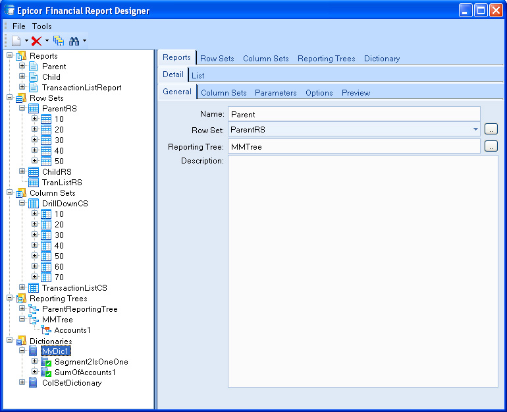Viewport: 507px width, 412px height.
Task: Expand the TransactionListCS node
Action: coord(22,287)
